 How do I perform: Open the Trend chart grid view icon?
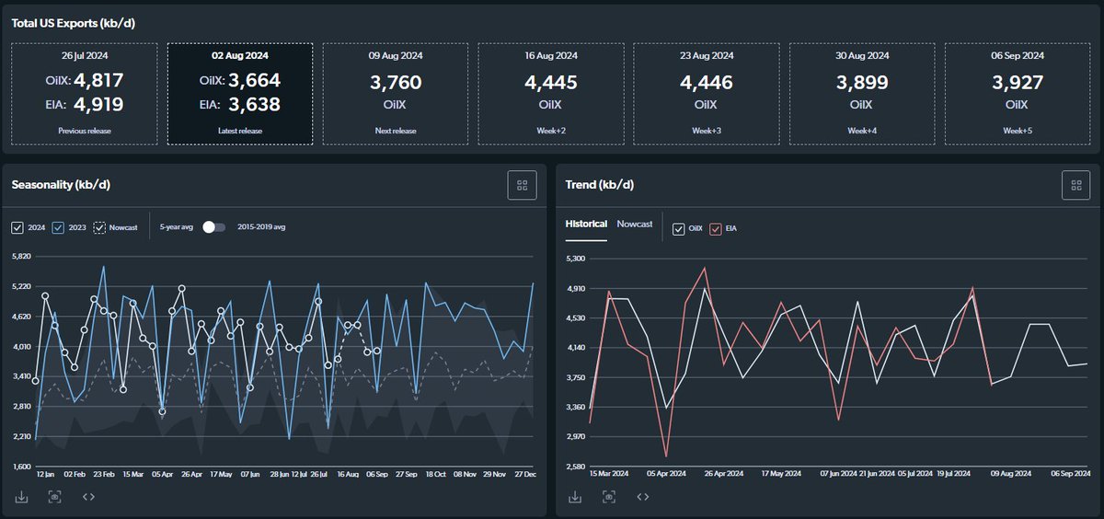click(1075, 185)
